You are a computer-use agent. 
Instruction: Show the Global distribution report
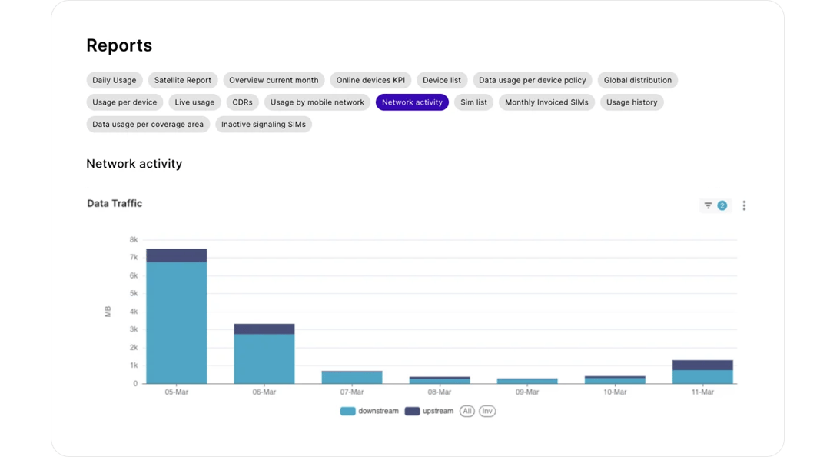pos(637,80)
